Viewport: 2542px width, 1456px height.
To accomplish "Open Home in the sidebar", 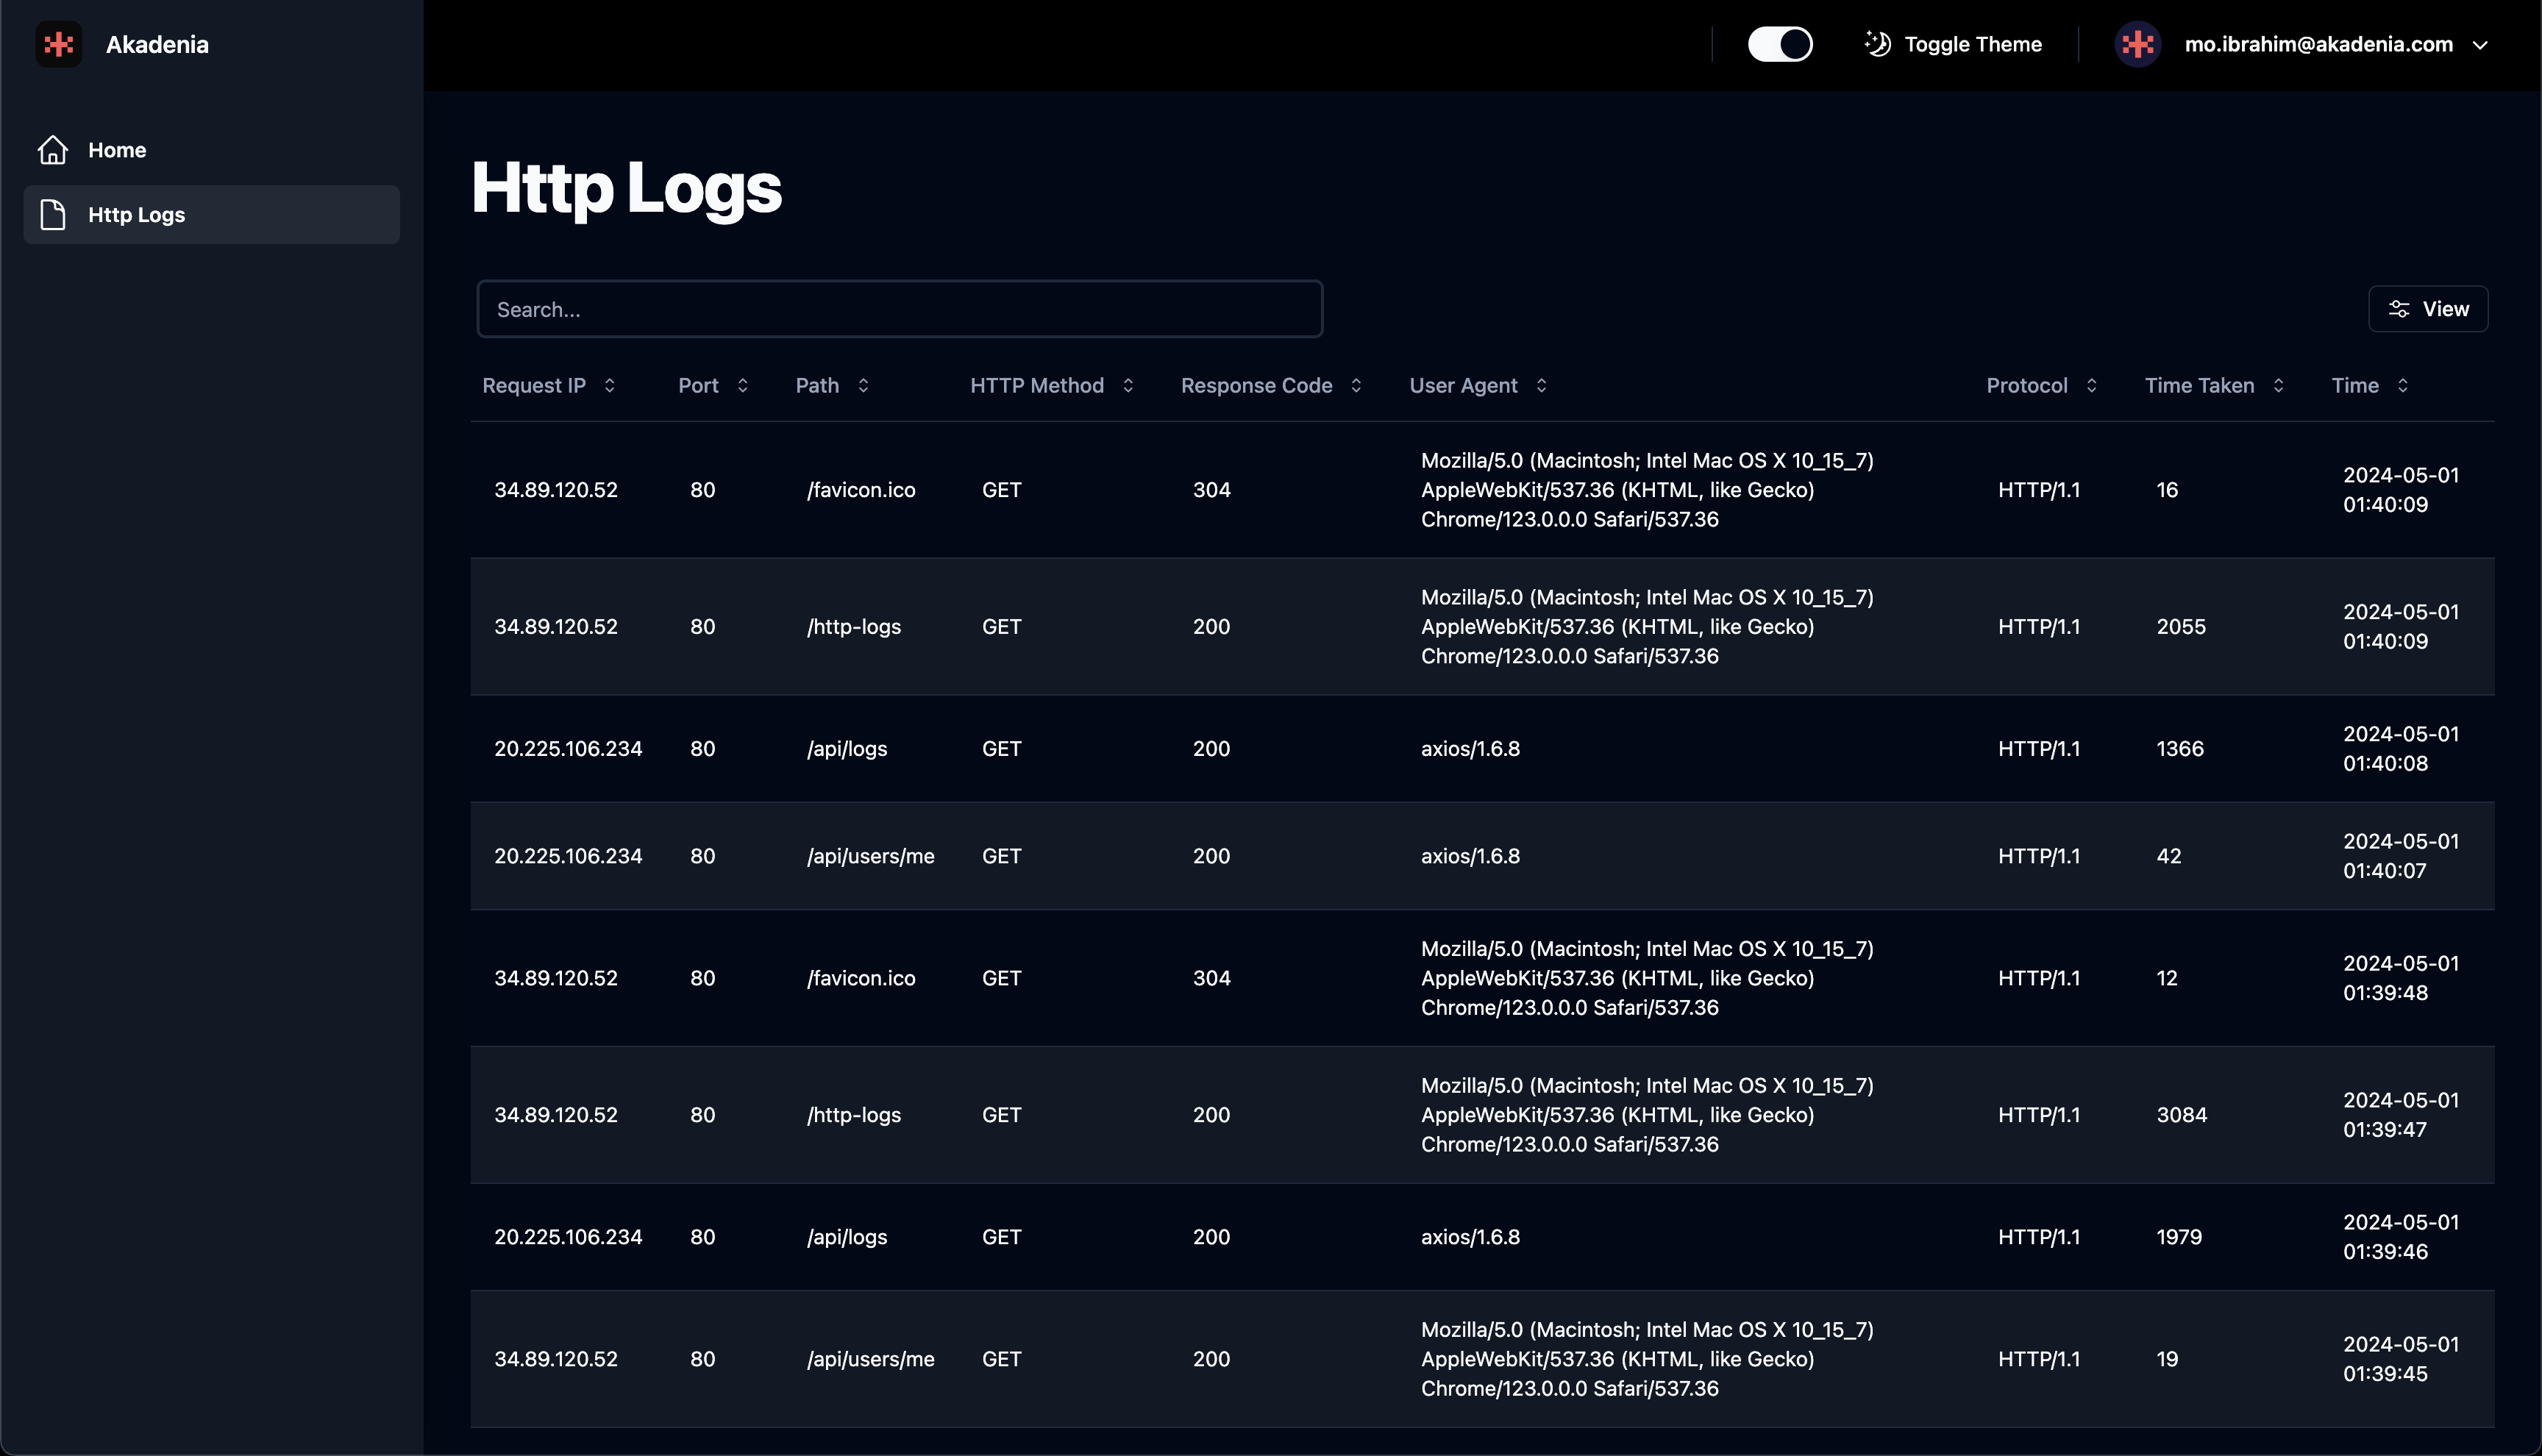I will (211, 150).
